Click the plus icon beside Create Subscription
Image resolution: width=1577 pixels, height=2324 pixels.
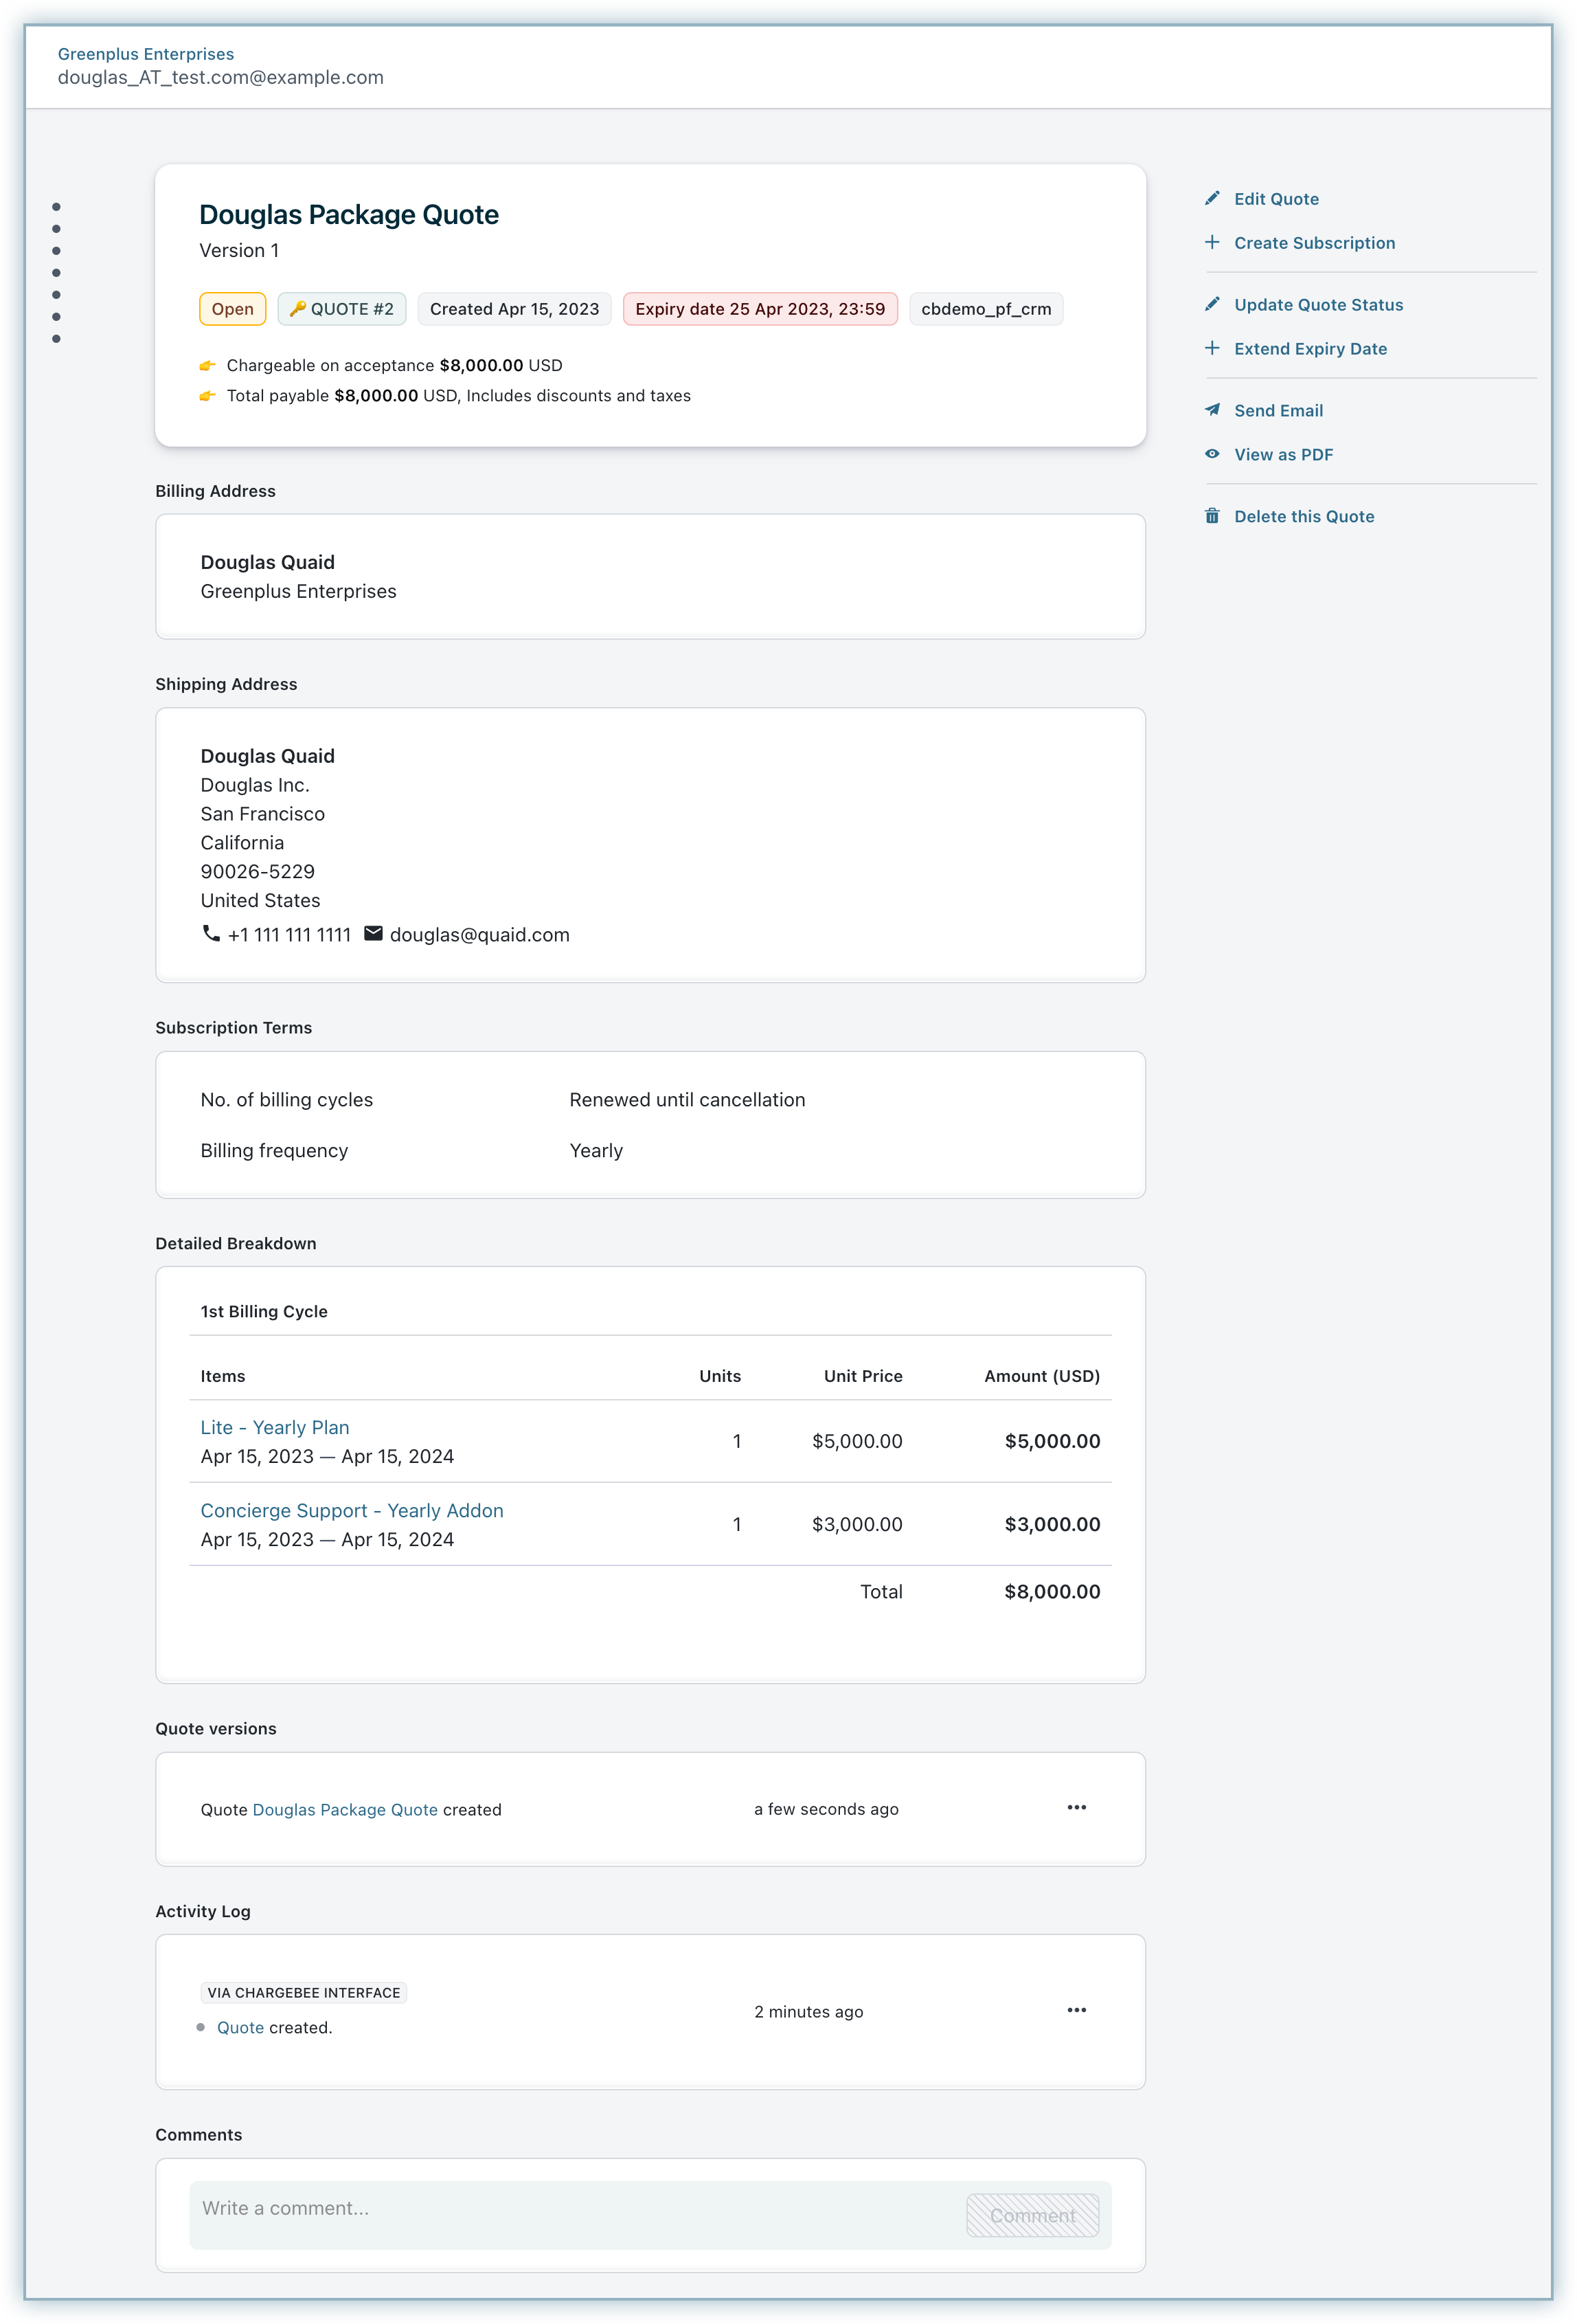coord(1212,242)
